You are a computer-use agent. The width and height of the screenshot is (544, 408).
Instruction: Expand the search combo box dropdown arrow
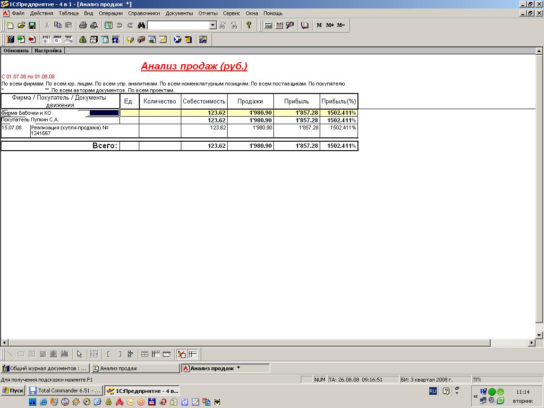click(212, 25)
